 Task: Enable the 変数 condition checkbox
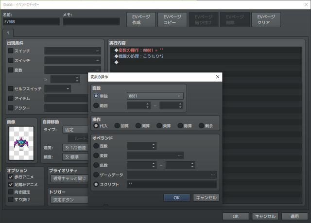(x=11, y=70)
